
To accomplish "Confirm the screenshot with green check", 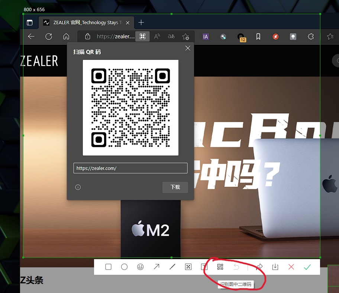I will click(307, 267).
